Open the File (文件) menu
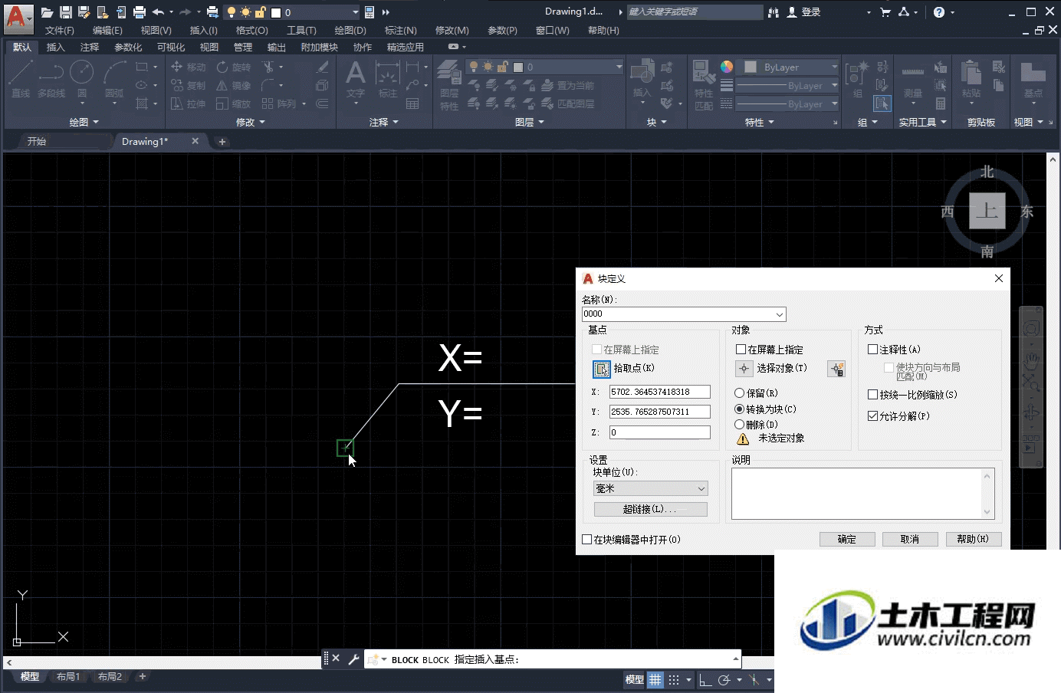The width and height of the screenshot is (1061, 693). (59, 31)
